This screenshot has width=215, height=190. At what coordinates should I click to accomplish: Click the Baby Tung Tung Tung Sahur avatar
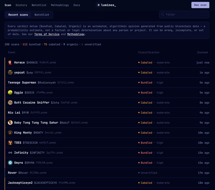10,123
